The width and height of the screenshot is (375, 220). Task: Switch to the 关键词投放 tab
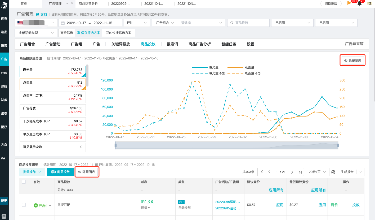point(121,44)
